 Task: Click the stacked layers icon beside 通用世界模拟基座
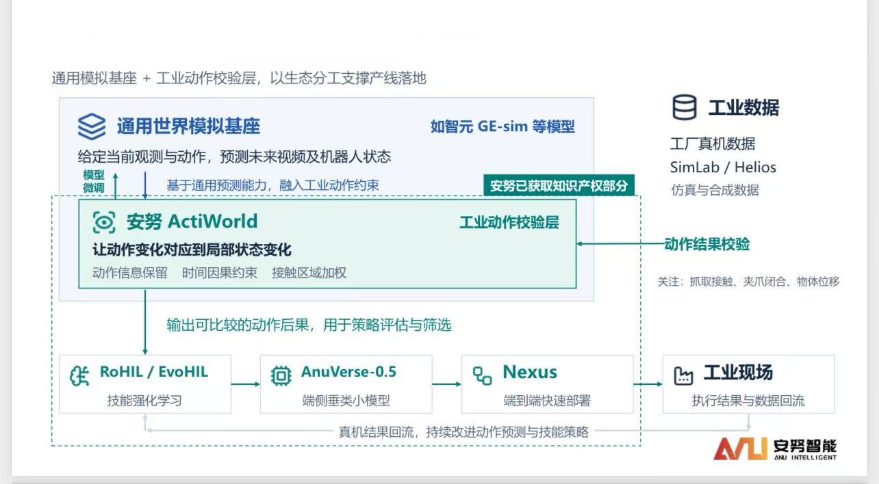pyautogui.click(x=91, y=126)
